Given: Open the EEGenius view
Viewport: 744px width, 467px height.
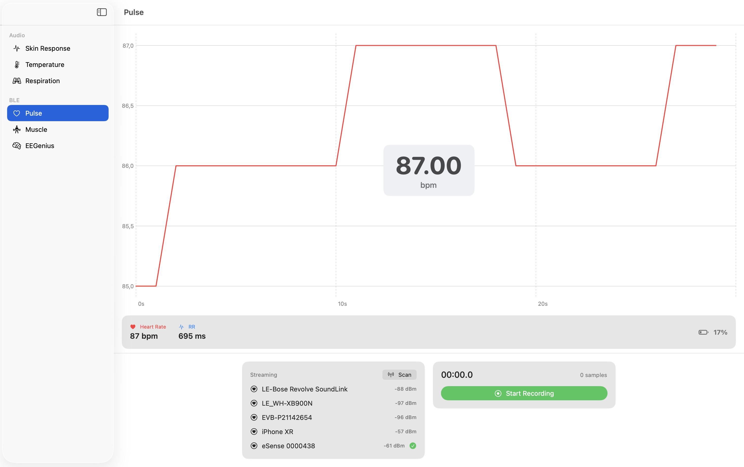Looking at the screenshot, I should pos(58,146).
